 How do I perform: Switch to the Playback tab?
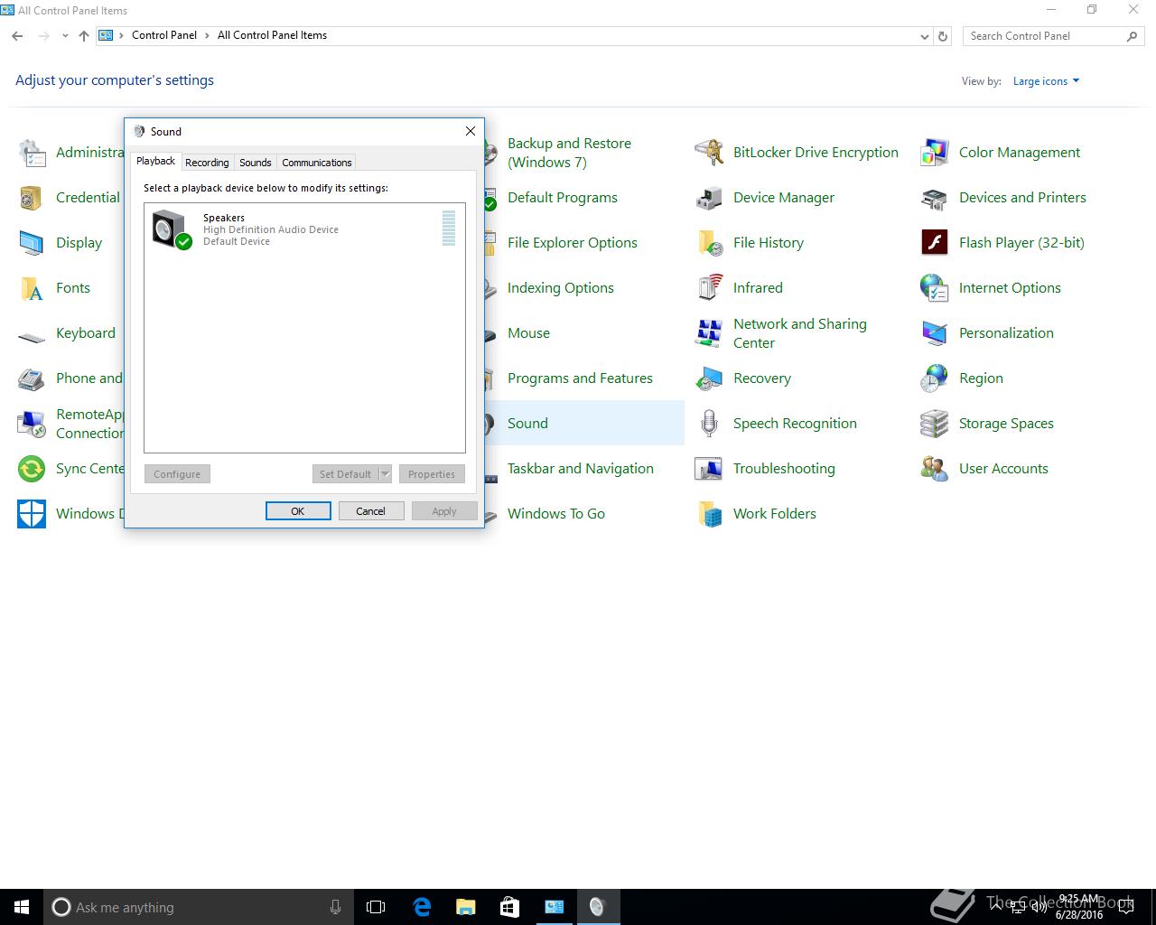[155, 162]
